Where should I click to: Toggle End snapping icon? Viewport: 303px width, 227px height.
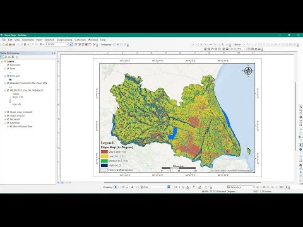tap(118, 45)
